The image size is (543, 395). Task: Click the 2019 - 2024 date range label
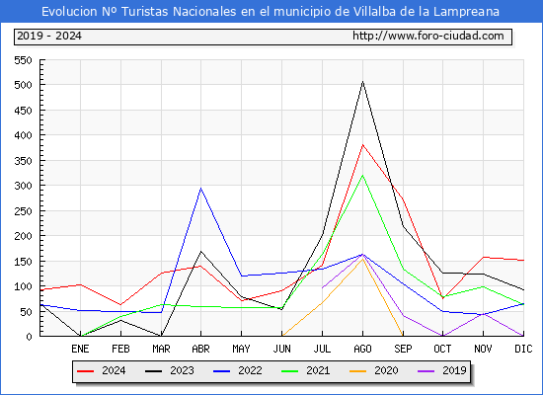coord(49,36)
